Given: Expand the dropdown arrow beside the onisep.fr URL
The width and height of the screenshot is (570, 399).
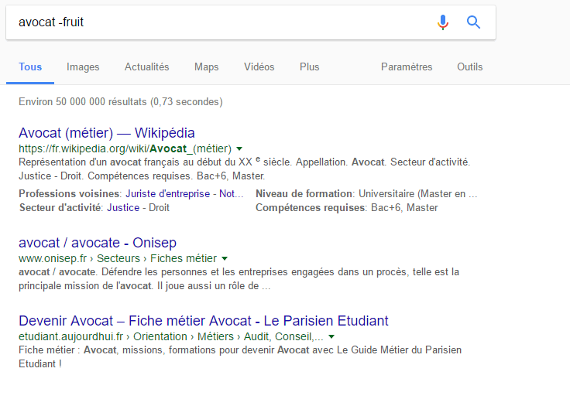Looking at the screenshot, I should click(225, 258).
